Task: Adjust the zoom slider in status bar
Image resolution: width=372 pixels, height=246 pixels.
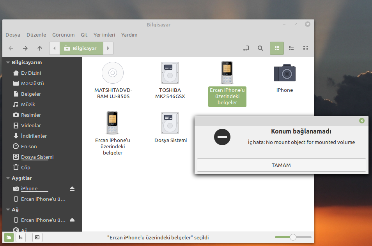Action: (x=293, y=237)
